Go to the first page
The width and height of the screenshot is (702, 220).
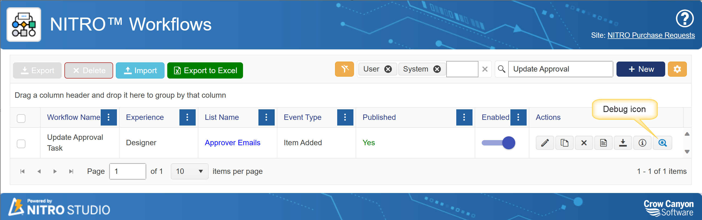pyautogui.click(x=23, y=171)
